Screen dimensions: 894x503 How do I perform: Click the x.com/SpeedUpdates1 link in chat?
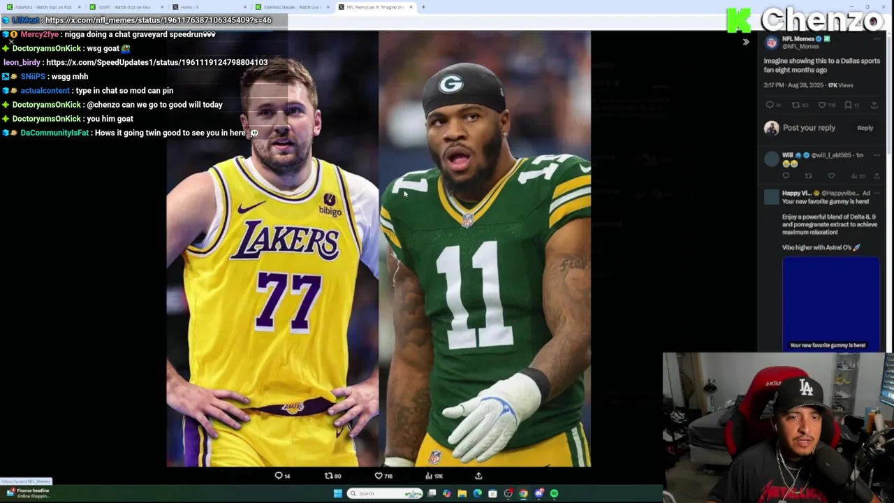tap(157, 62)
